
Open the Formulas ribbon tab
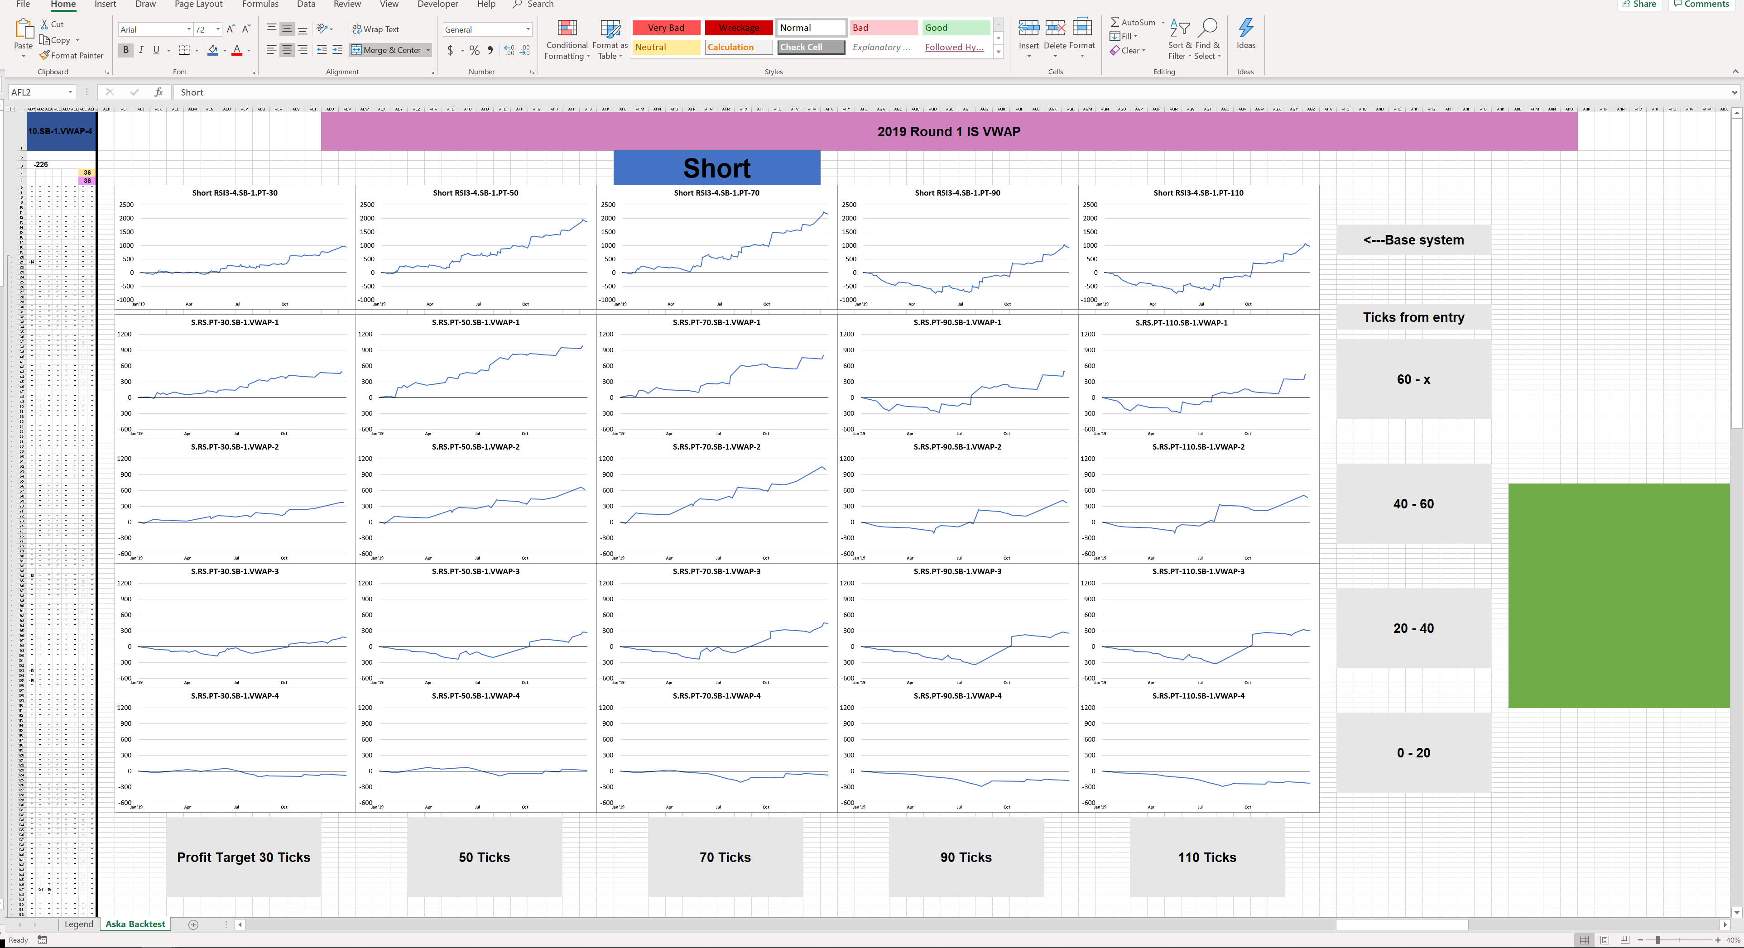click(260, 4)
